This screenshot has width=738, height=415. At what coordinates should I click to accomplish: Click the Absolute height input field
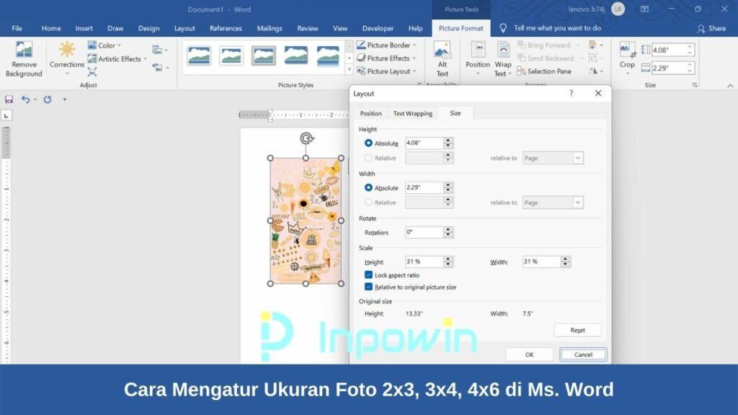point(424,143)
